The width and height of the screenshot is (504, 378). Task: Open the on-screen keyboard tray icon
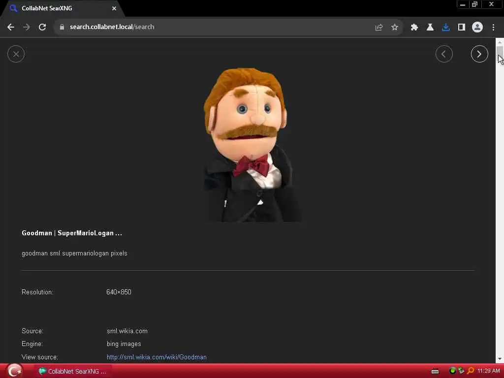(x=435, y=372)
